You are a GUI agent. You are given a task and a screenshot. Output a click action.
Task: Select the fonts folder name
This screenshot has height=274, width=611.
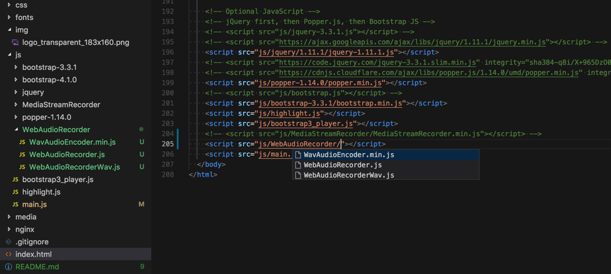point(24,18)
